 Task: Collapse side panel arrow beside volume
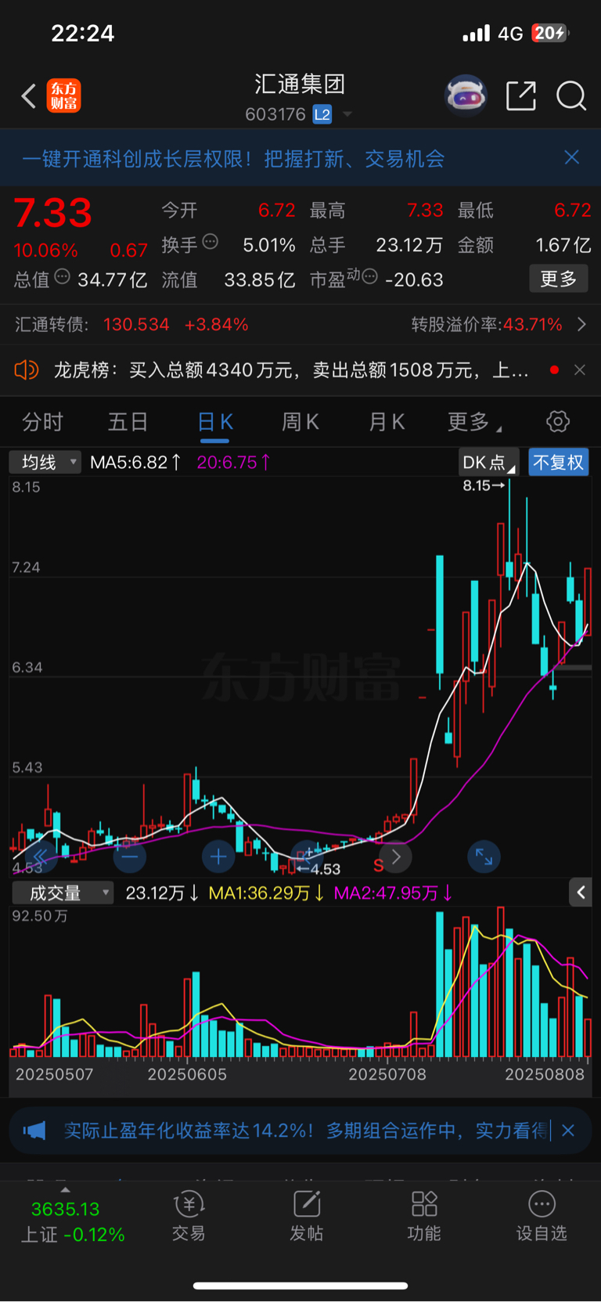point(581,892)
